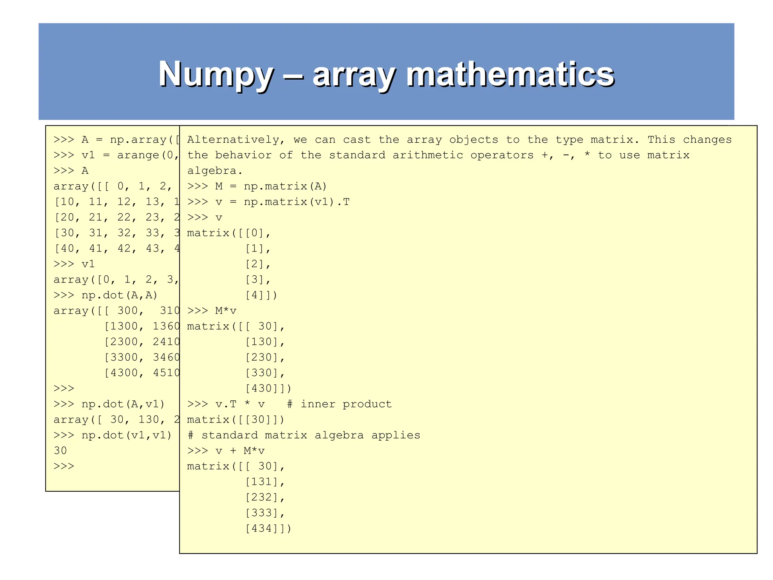Image resolution: width=773 pixels, height=580 pixels.
Task: Click the '# standard matrix algebra applies' comment
Action: [x=304, y=435]
